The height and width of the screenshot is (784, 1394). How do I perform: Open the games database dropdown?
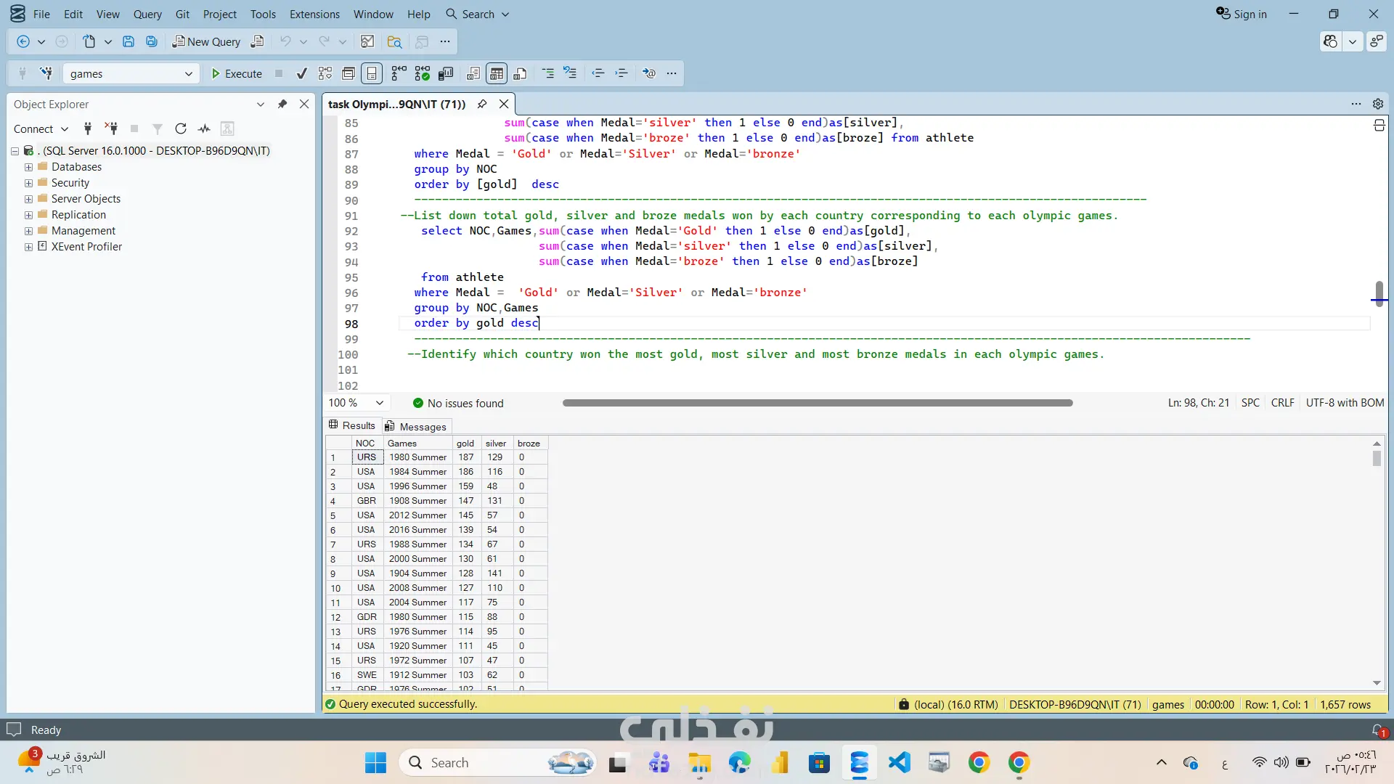click(188, 73)
